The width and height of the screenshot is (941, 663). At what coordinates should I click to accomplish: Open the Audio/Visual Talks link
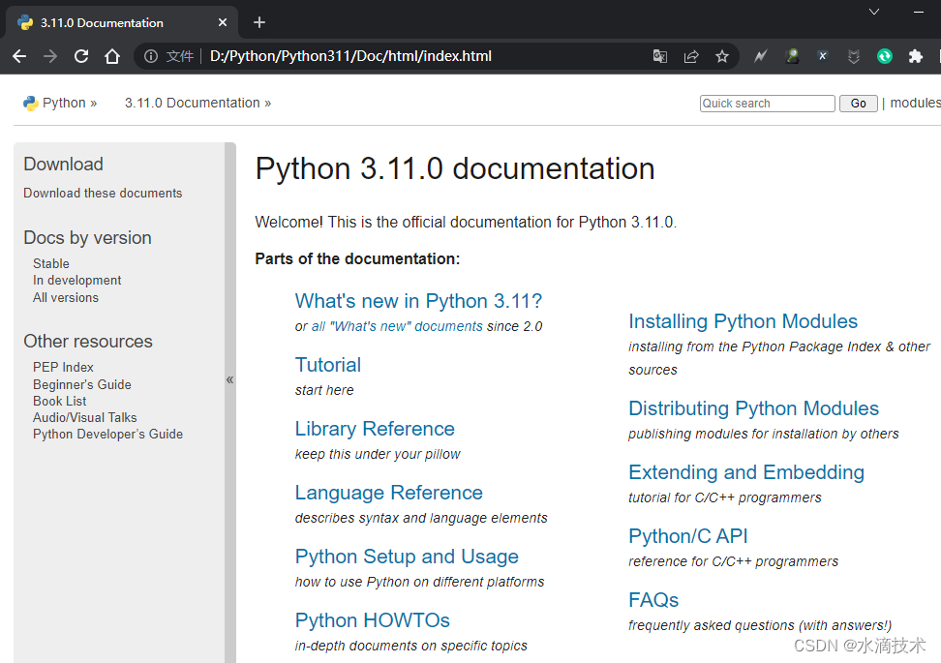(x=84, y=417)
